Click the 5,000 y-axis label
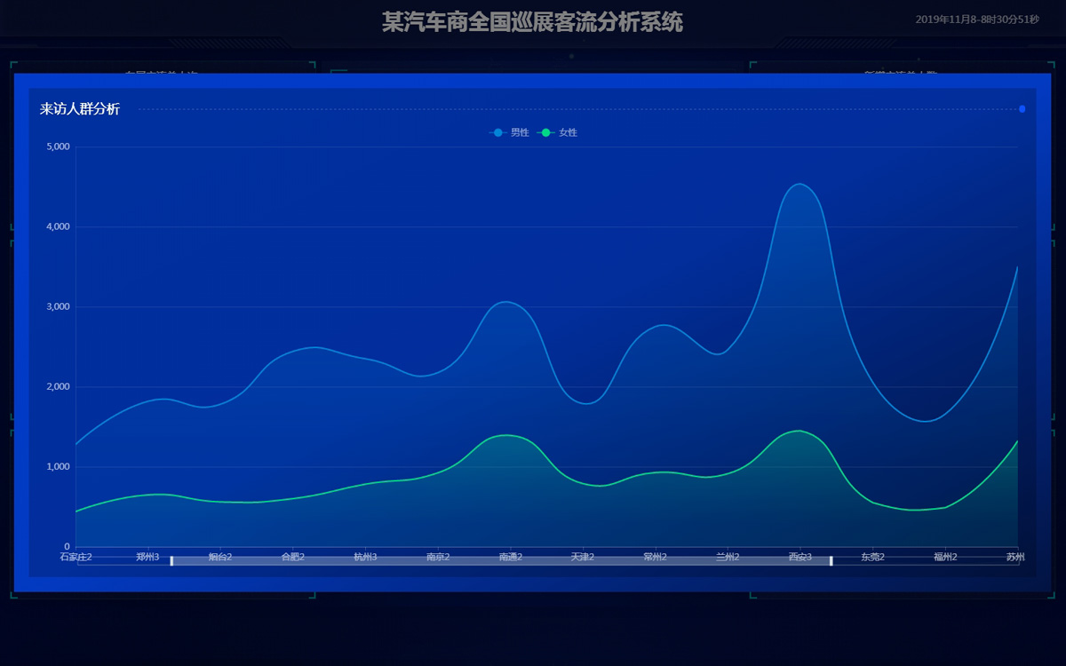 click(x=58, y=147)
